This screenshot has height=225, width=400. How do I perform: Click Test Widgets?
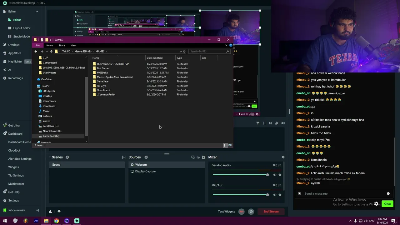(227, 212)
